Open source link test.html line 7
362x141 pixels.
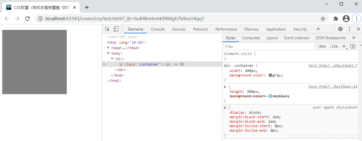tap(333, 66)
